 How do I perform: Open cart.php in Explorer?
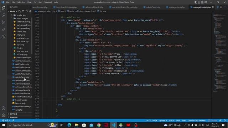(x=19, y=110)
